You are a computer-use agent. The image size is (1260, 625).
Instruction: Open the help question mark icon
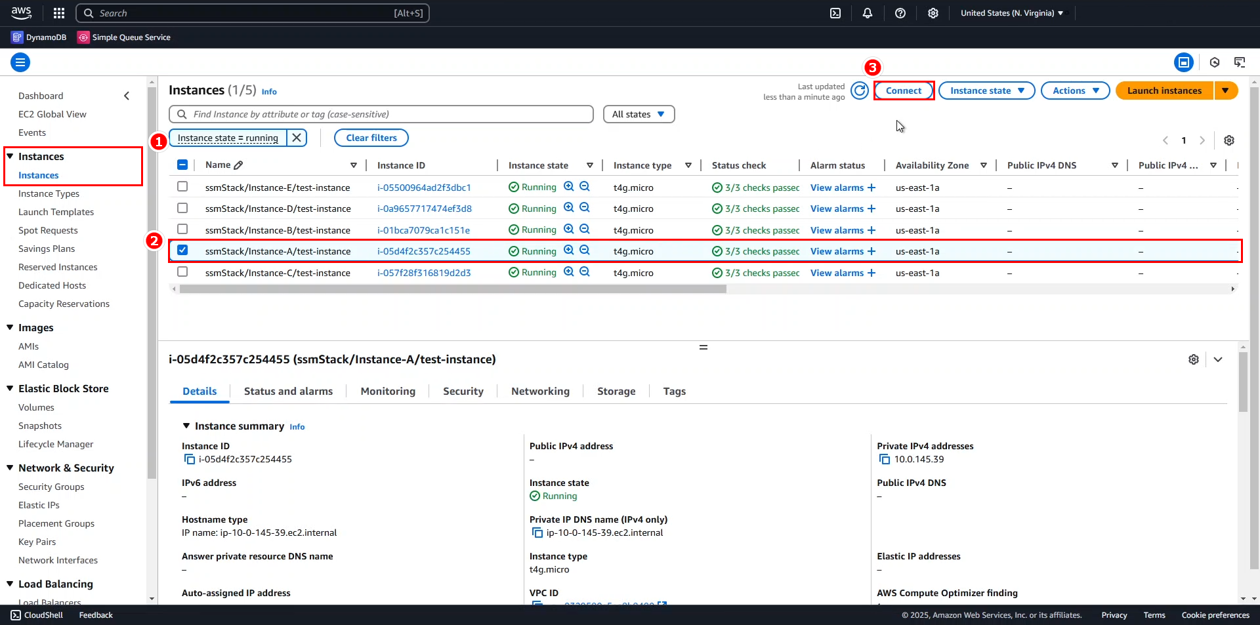[900, 13]
